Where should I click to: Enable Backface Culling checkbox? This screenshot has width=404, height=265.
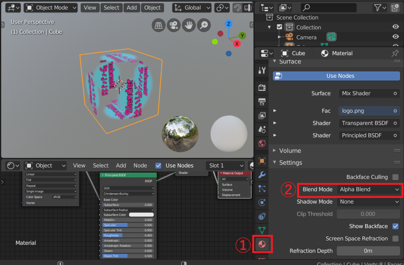395,177
